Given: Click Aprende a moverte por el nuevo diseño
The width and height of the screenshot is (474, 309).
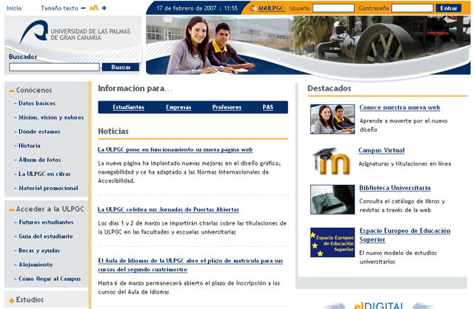Looking at the screenshot, I should tap(403, 125).
